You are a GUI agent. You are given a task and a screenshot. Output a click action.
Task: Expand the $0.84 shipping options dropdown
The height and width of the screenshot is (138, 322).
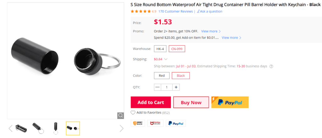[x=166, y=59]
